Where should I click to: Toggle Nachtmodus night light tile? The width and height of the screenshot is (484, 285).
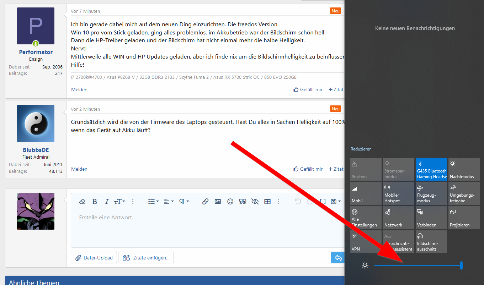tap(464, 169)
